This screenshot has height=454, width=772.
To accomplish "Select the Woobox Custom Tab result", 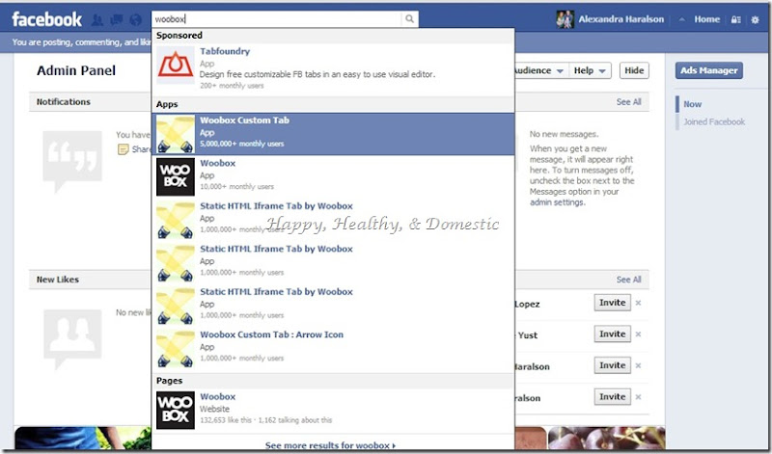I will 333,134.
